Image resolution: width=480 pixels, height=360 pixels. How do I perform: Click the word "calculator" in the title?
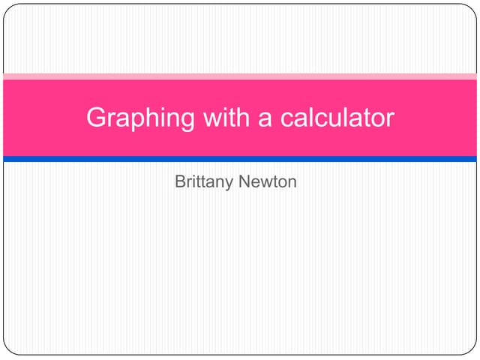click(337, 118)
